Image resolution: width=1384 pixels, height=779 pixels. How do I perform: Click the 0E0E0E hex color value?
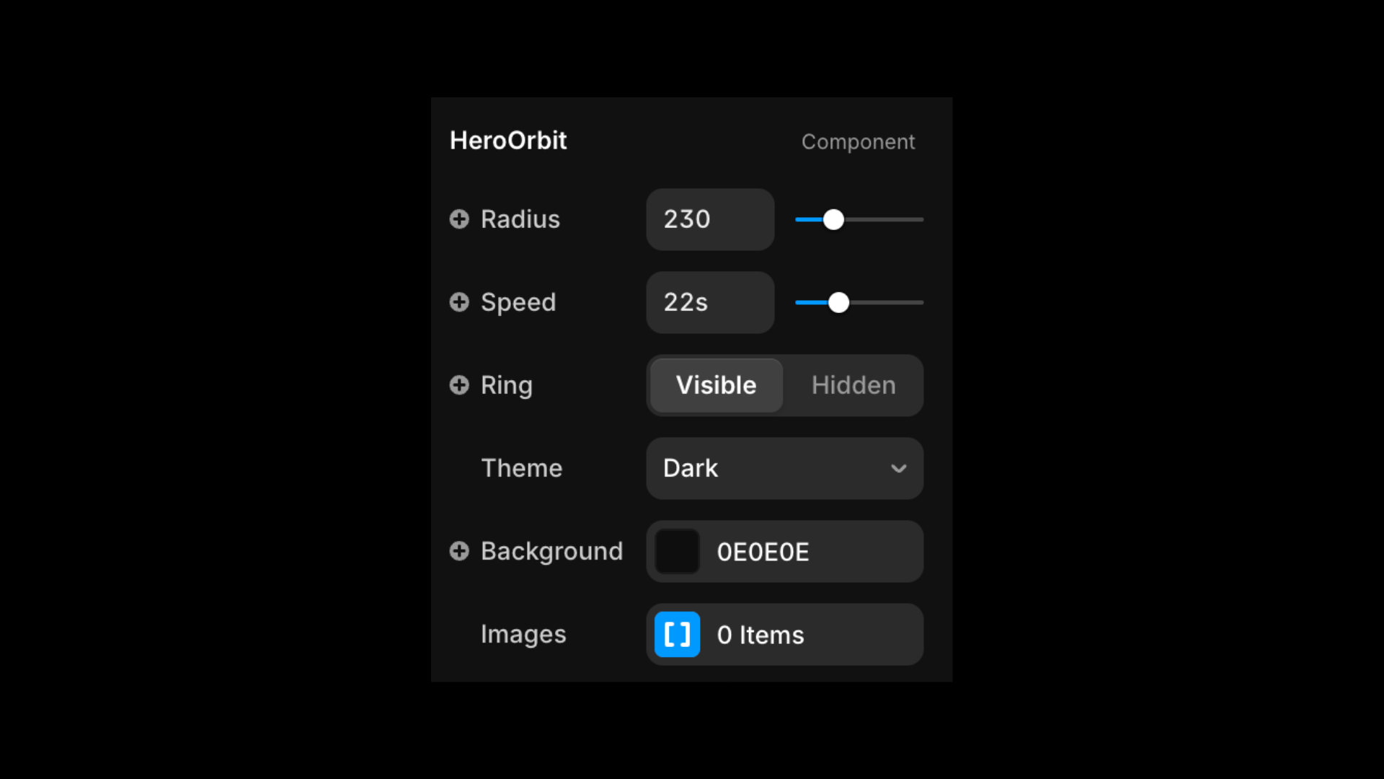(763, 552)
